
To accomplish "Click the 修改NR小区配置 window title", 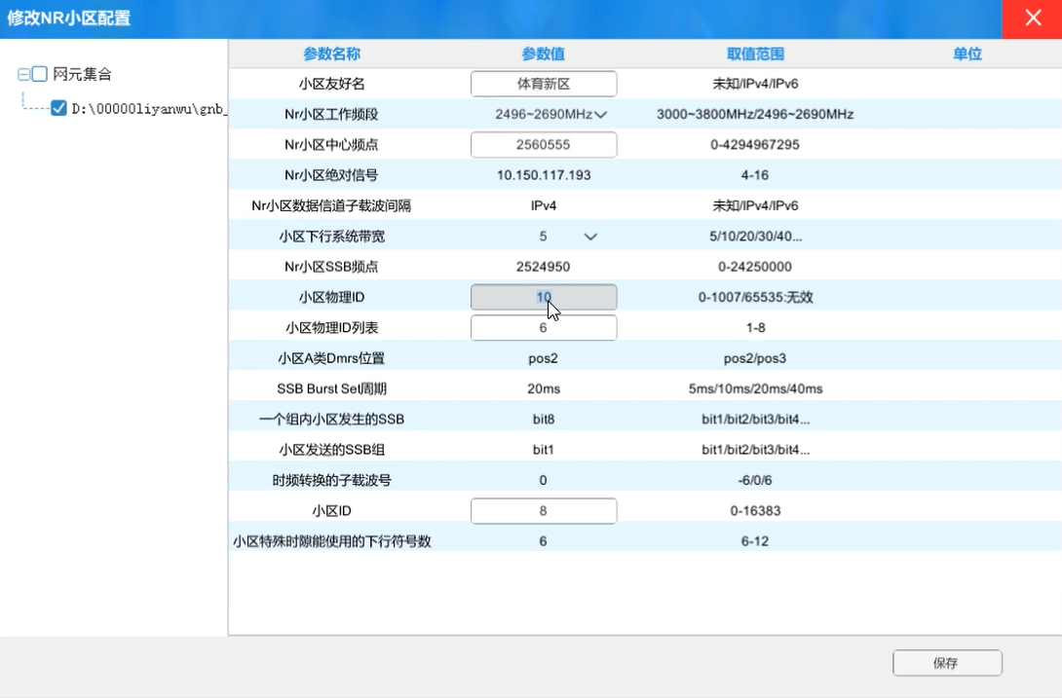I will click(x=68, y=18).
